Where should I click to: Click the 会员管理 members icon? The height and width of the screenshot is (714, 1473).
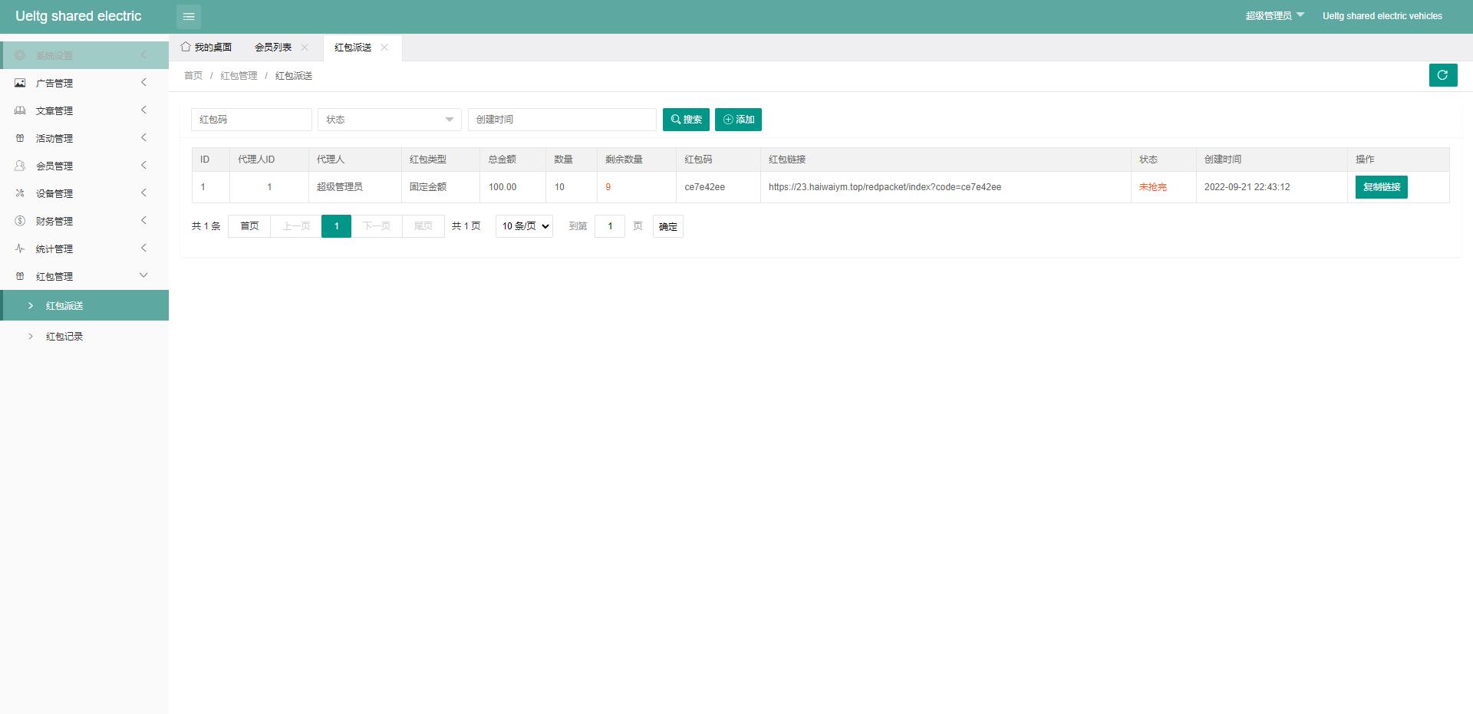20,166
